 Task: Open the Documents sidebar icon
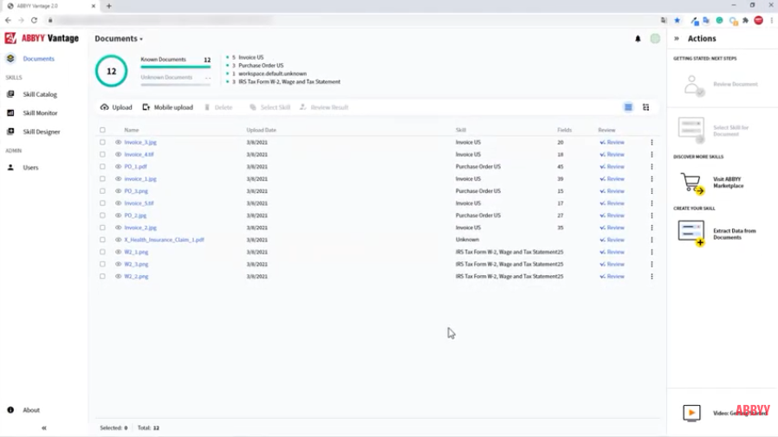[10, 59]
